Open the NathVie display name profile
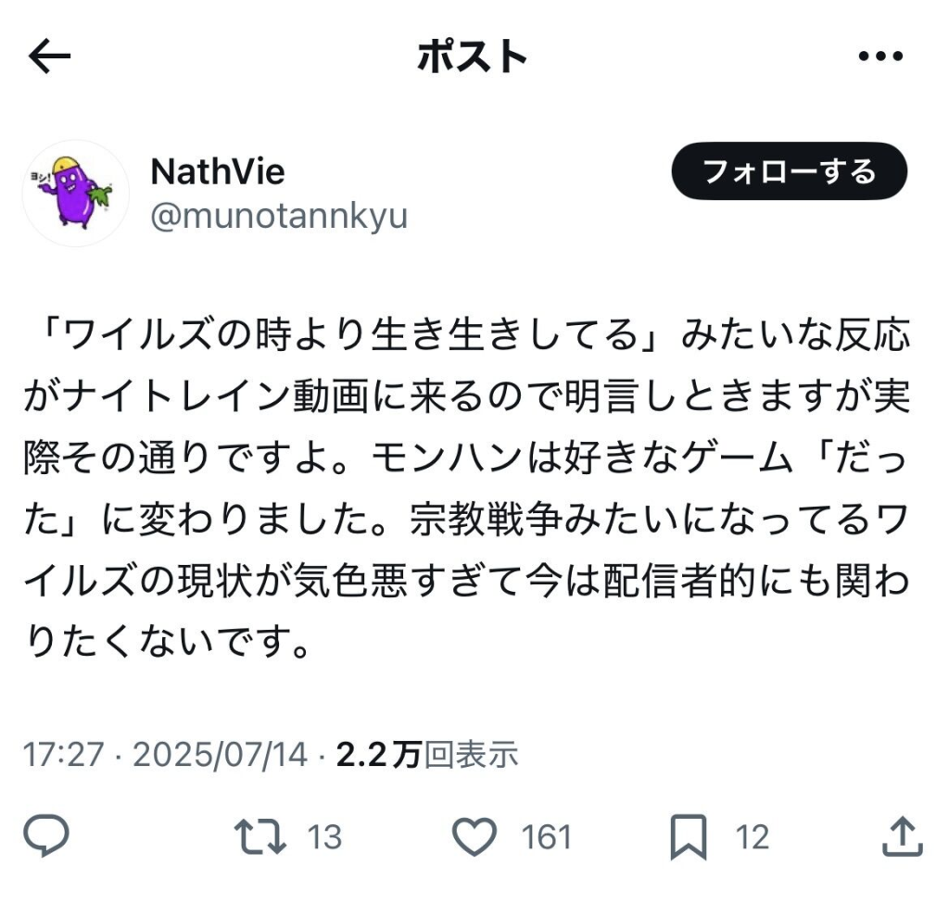Viewport: 949px width, 903px height. click(x=217, y=171)
